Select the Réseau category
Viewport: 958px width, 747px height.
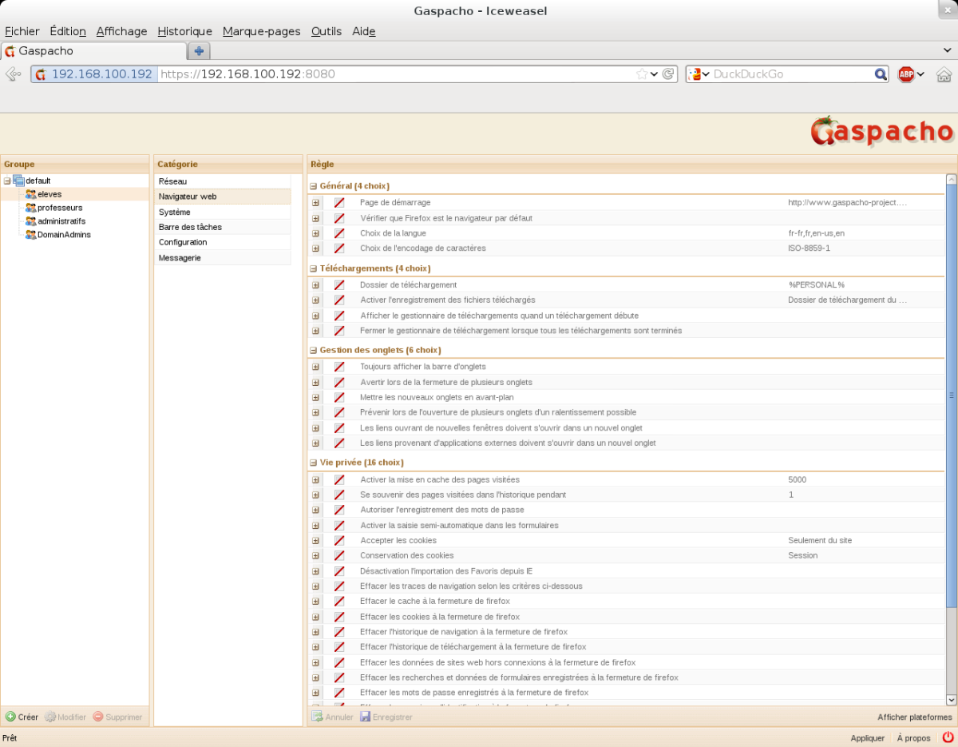click(223, 181)
